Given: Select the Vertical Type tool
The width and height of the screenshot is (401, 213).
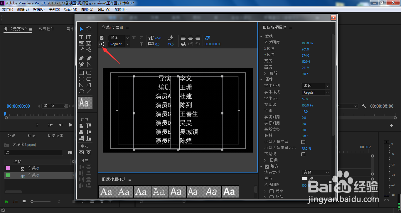Looking at the screenshot, I should pyautogui.click(x=88, y=37).
